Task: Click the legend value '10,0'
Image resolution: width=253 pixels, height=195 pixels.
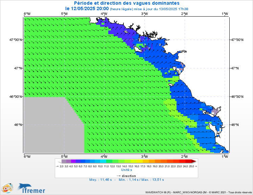Action: coord(100,166)
